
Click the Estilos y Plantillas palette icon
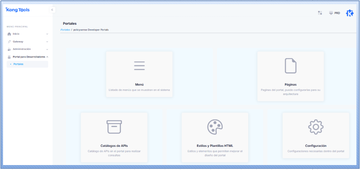pos(215,127)
